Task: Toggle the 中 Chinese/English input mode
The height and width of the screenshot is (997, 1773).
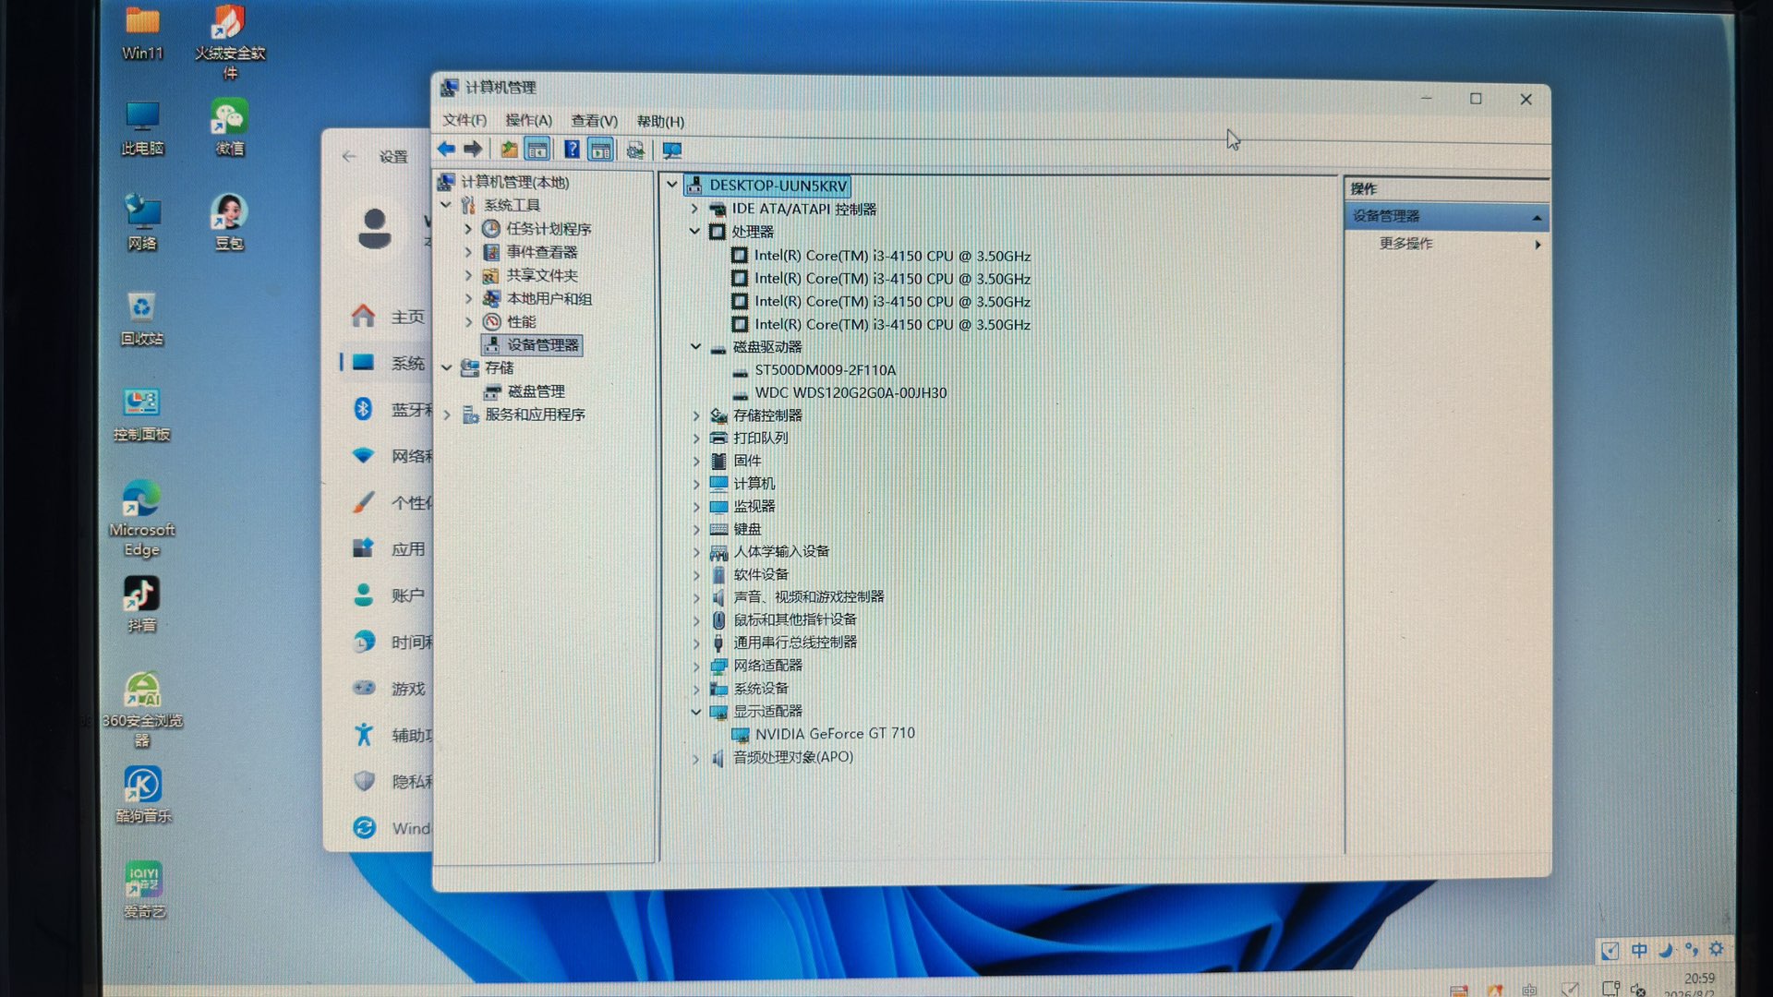Action: tap(1639, 950)
